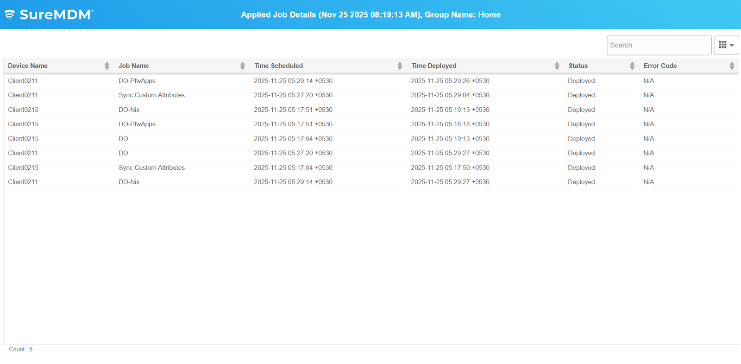Click the Search input field
The image size is (741, 364).
click(x=659, y=45)
